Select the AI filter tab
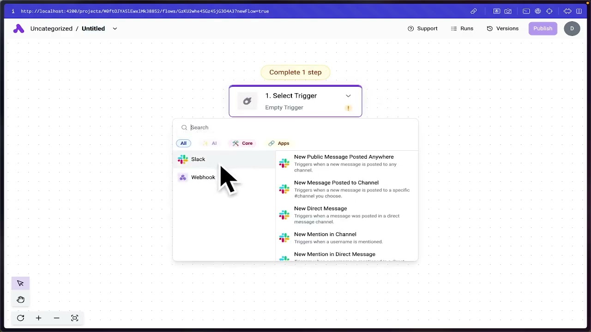The height and width of the screenshot is (332, 591). tap(210, 143)
